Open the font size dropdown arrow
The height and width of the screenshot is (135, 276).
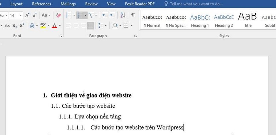(21, 15)
